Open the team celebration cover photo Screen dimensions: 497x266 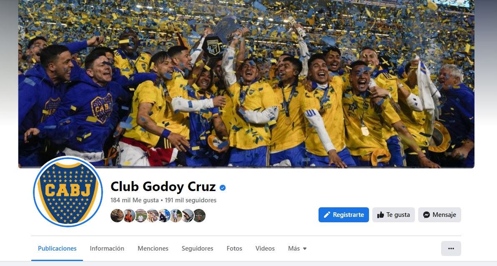coord(246,84)
